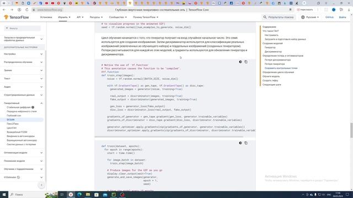This screenshot has width=353, height=198.
Task: Jump to Создать гифку in contents
Action: click(x=270, y=80)
